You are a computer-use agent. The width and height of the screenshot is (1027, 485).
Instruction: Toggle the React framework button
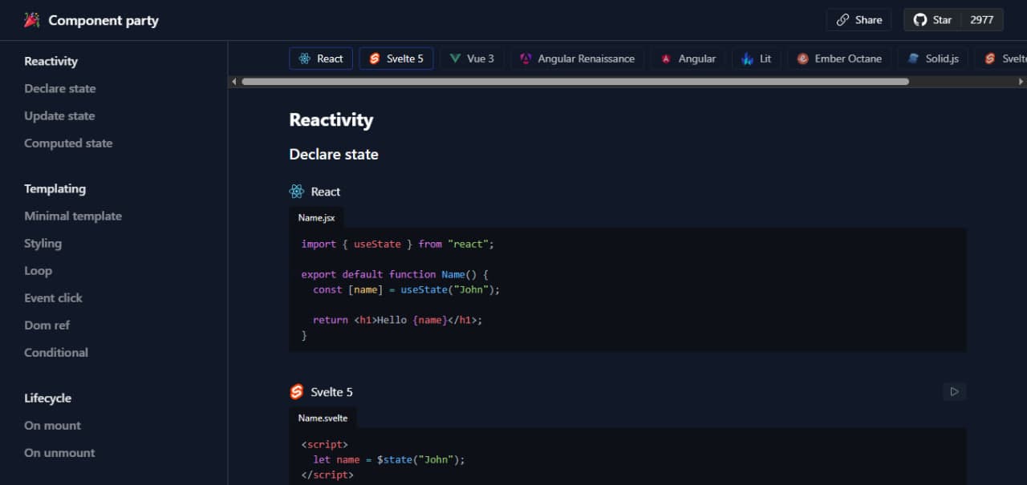(321, 59)
